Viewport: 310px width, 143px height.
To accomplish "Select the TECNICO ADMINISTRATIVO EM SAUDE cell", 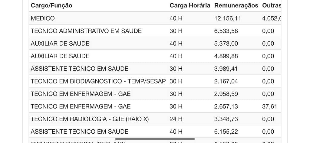I will 86,31.
